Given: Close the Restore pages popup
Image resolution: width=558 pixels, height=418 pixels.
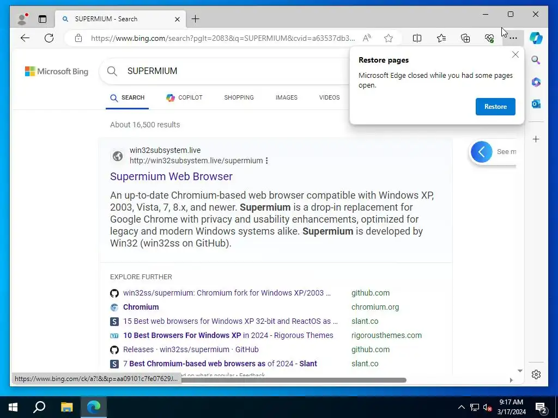Looking at the screenshot, I should click(515, 54).
